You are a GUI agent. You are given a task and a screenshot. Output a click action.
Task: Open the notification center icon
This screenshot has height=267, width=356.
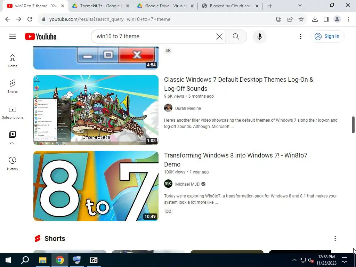coord(345,260)
